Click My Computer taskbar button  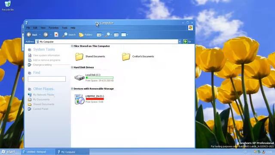[x=73, y=152]
